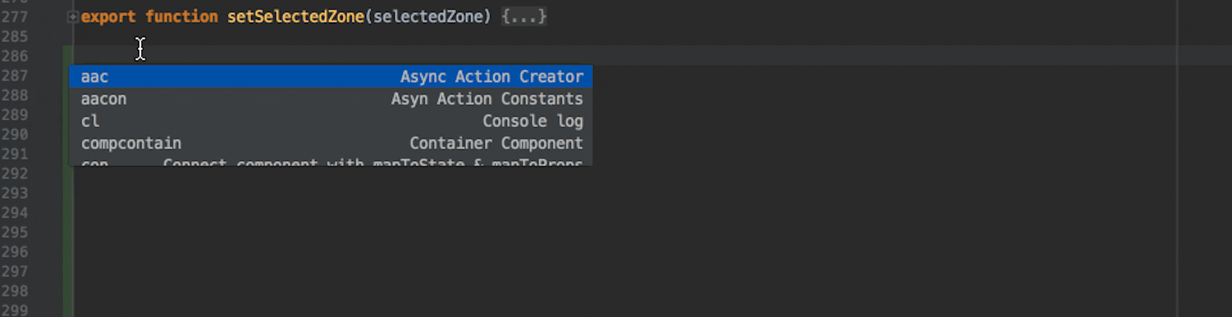Screen dimensions: 1232x317
Task: Choose the aacon Asyn Action Constants template
Action: (x=330, y=99)
